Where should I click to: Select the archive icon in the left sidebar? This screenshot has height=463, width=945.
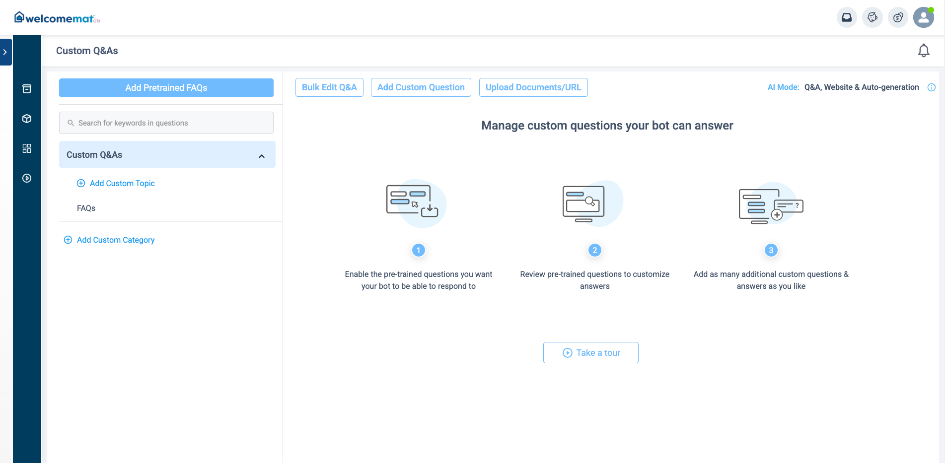[x=27, y=89]
